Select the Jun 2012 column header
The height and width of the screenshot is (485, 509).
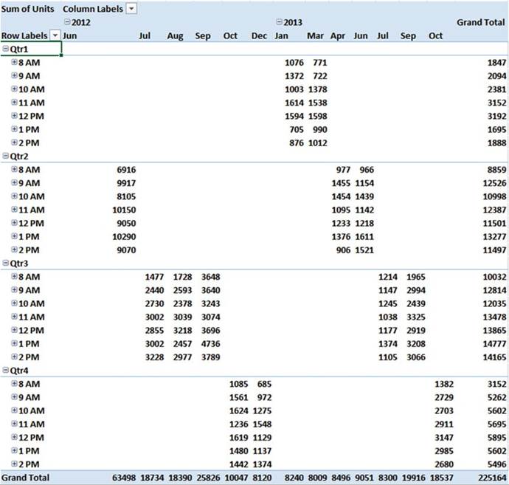pyautogui.click(x=70, y=35)
